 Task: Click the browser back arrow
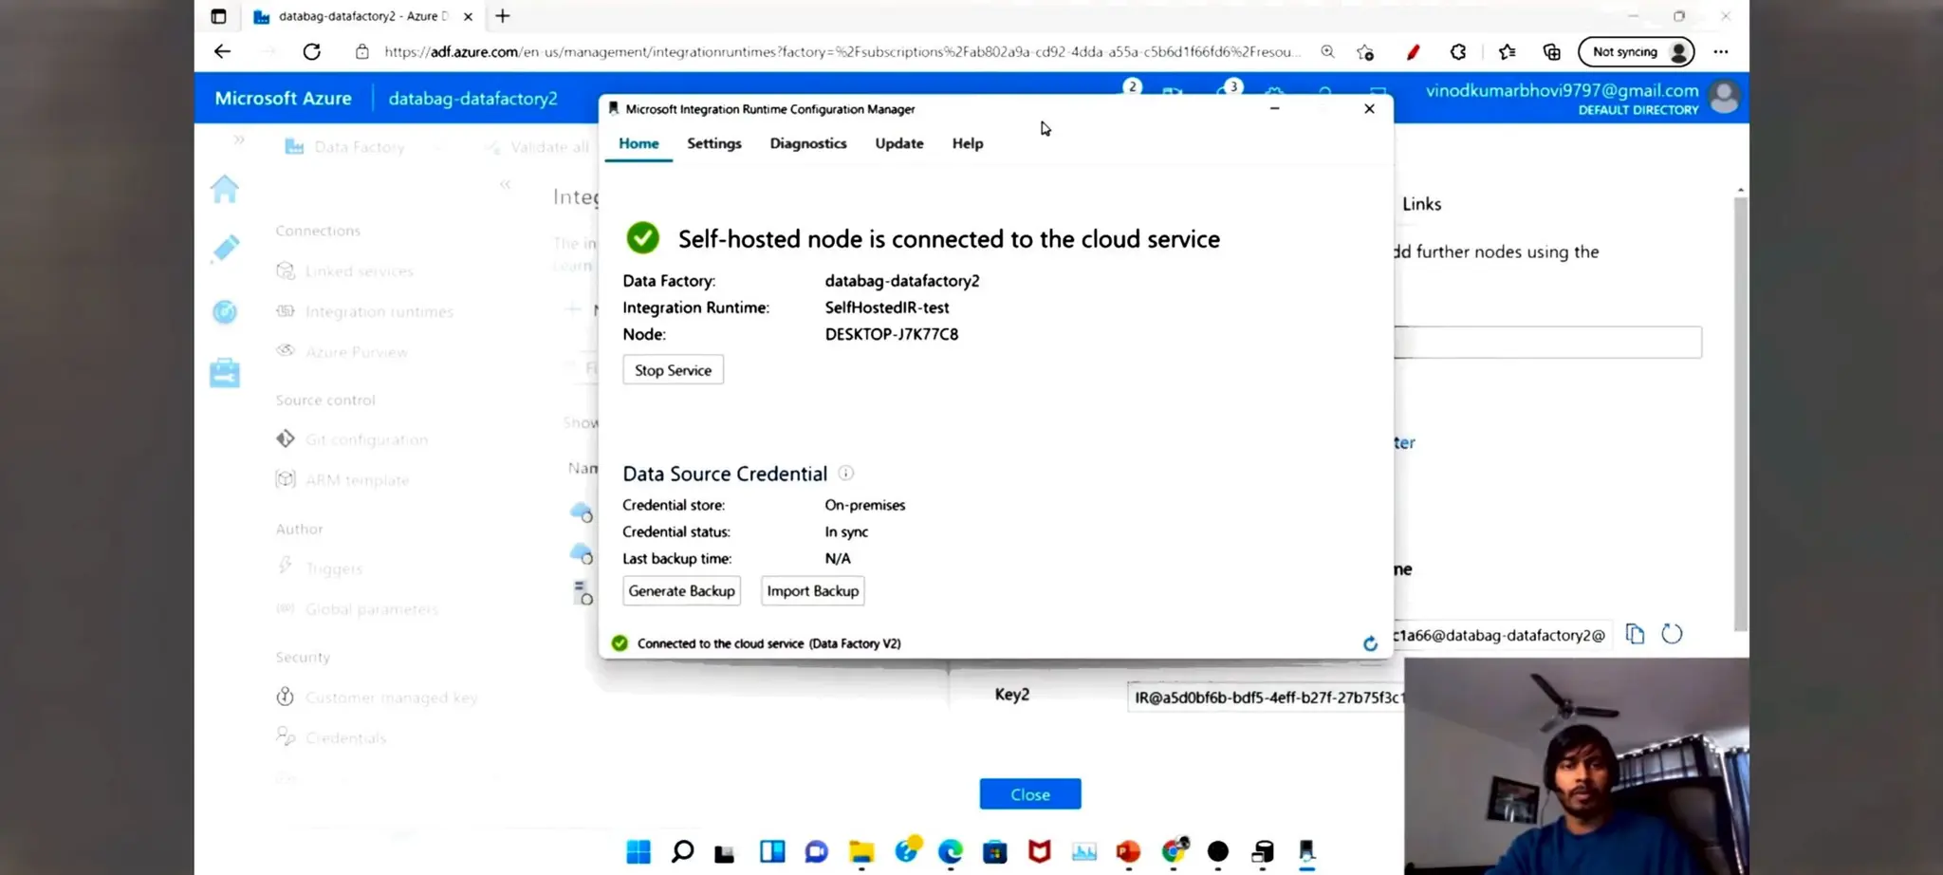[222, 51]
